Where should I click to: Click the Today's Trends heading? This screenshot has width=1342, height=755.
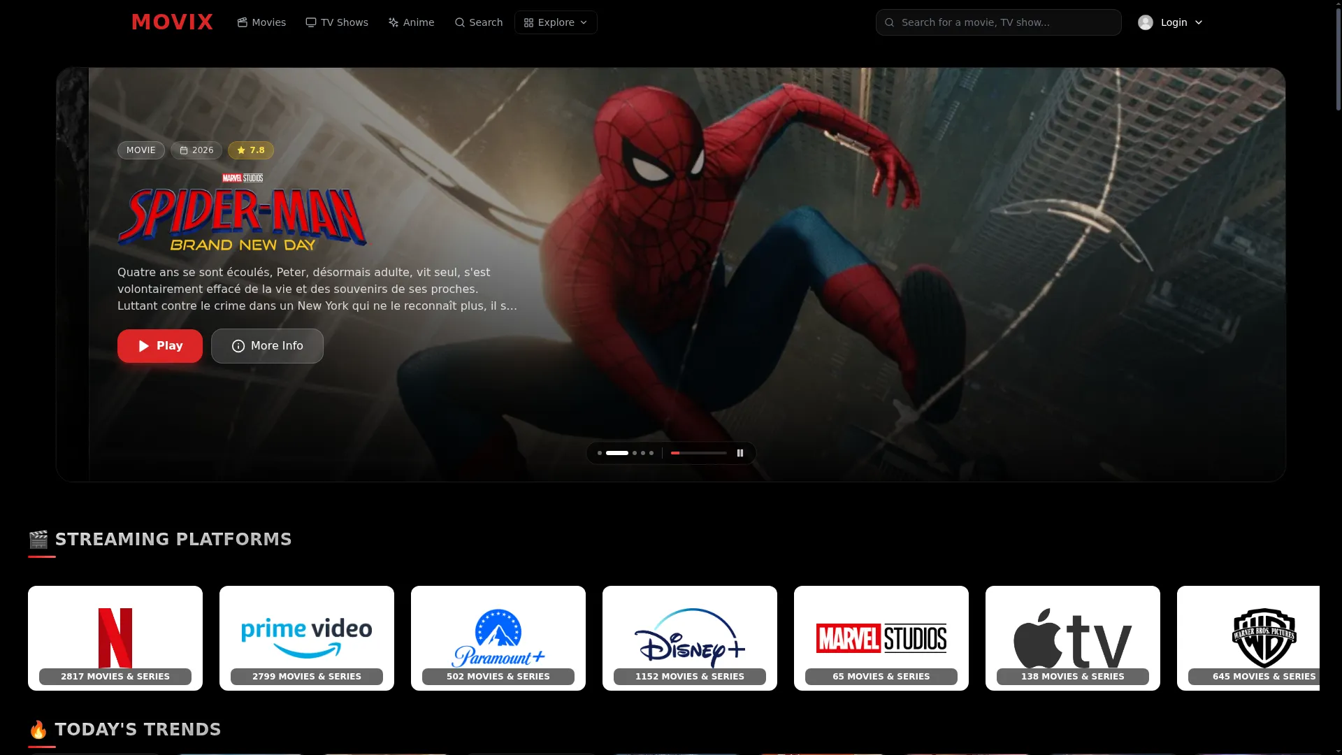tap(124, 730)
